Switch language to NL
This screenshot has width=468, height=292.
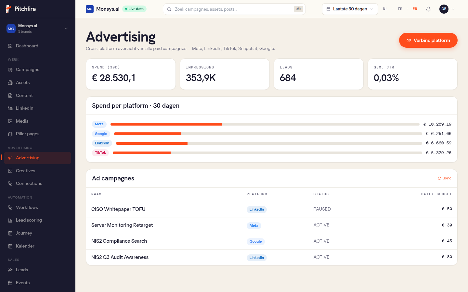(x=385, y=9)
